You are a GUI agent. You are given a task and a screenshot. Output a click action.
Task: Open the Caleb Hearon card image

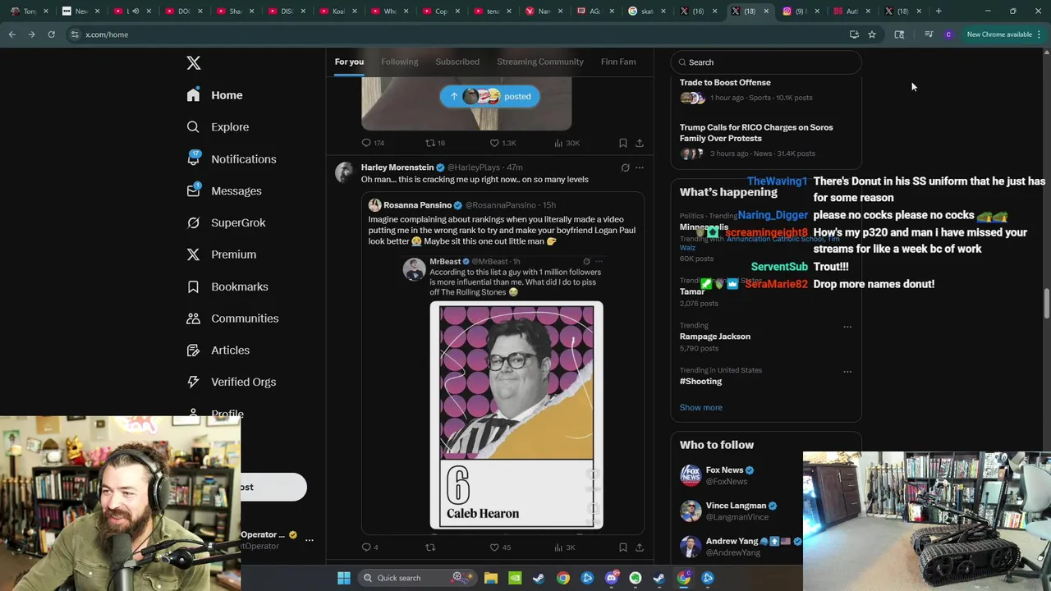pyautogui.click(x=516, y=415)
